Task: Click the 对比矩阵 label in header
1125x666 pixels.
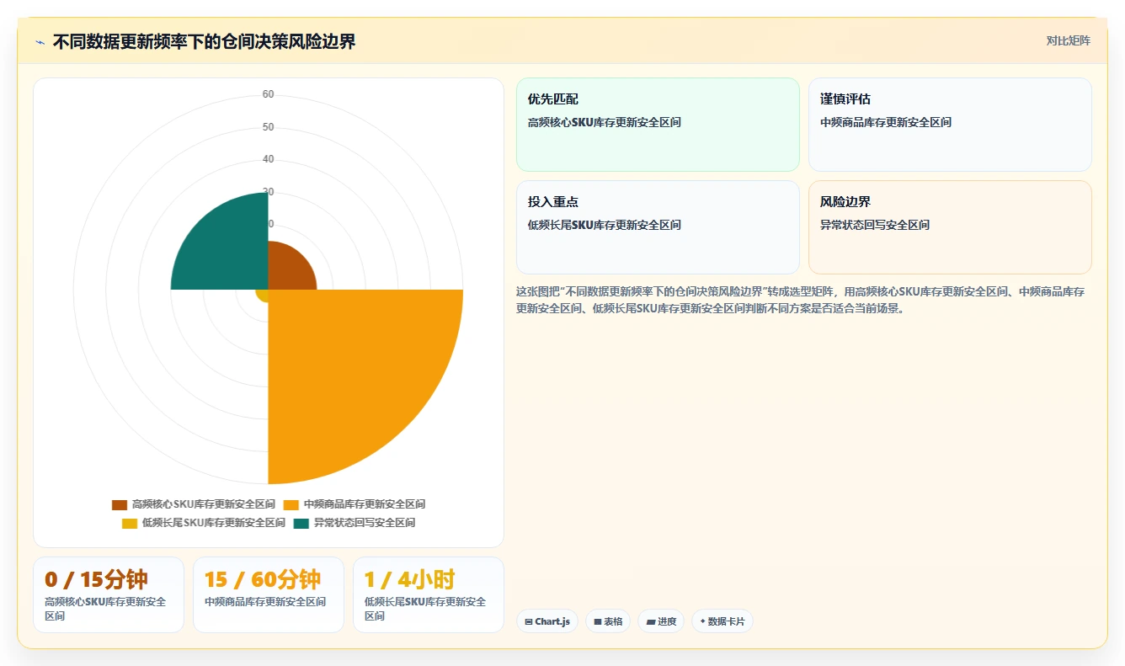Action: 1068,40
